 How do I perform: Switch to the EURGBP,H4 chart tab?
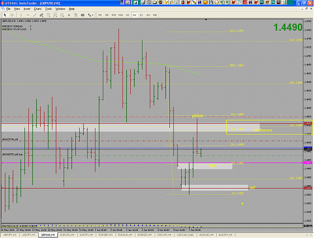(x=105, y=235)
